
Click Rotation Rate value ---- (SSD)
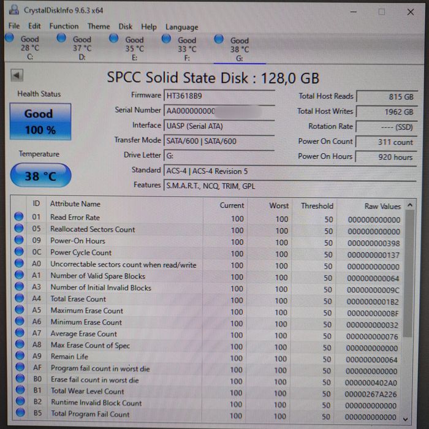387,127
